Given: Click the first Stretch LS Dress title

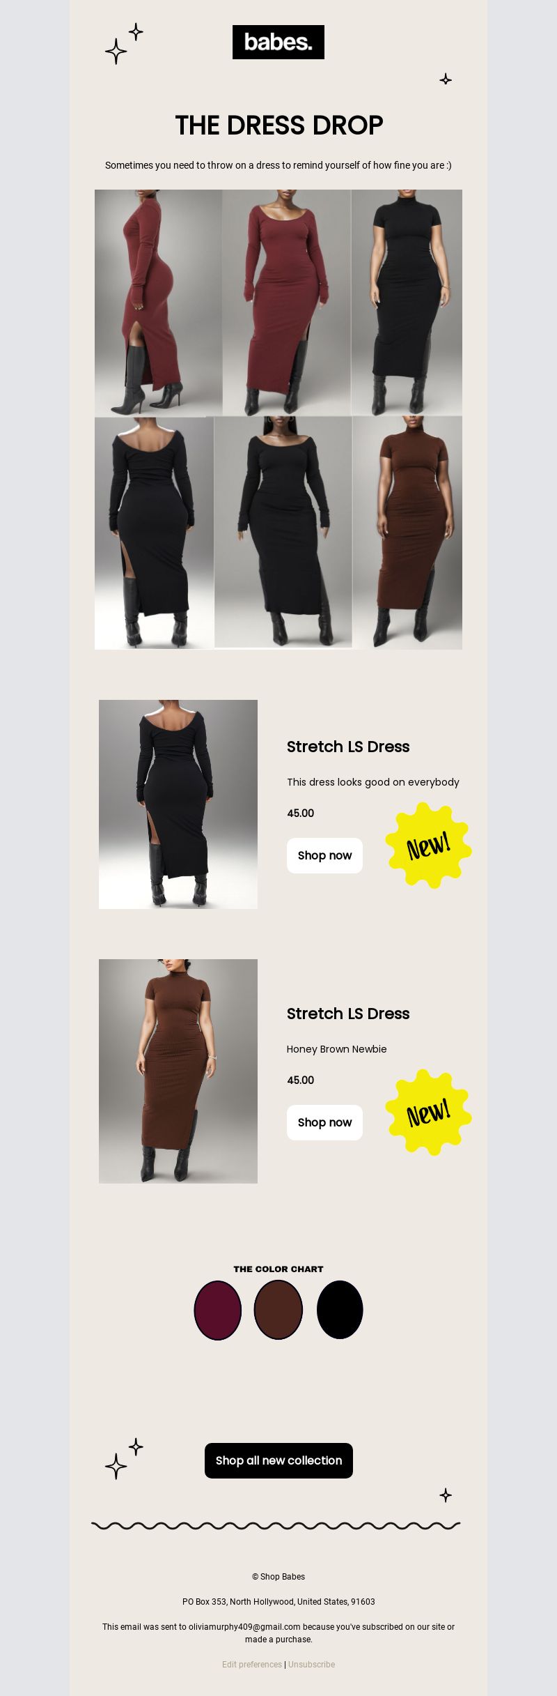Looking at the screenshot, I should click(x=348, y=747).
